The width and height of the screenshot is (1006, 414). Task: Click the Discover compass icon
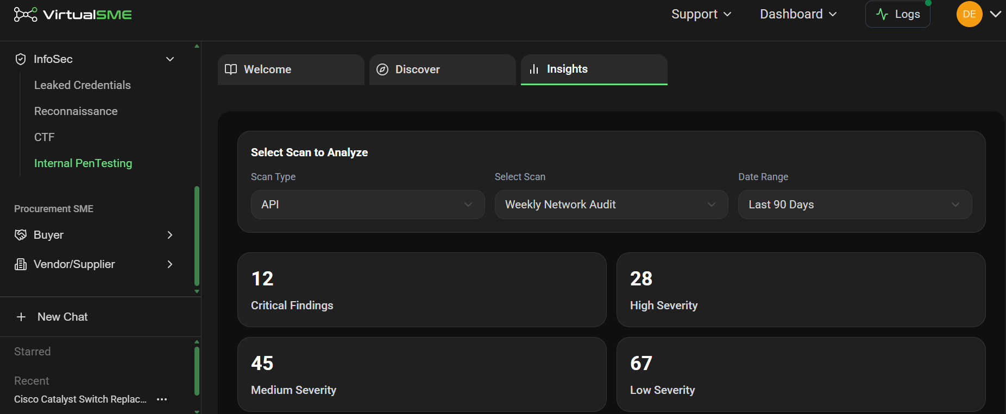click(x=382, y=69)
